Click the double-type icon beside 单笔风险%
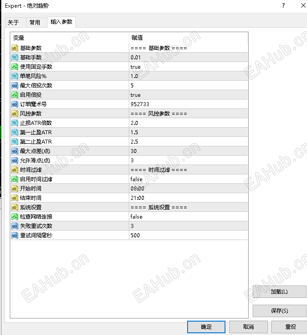The height and width of the screenshot is (335, 307). pyautogui.click(x=15, y=76)
